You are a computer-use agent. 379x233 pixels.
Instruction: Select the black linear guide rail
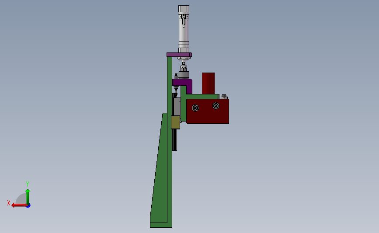[x=174, y=140]
